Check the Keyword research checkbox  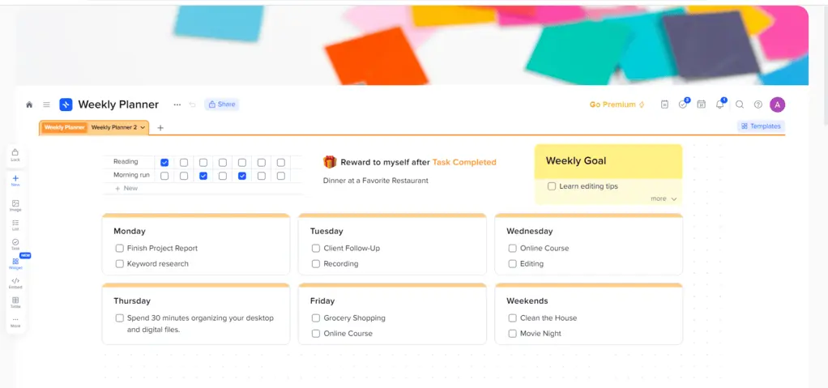119,264
